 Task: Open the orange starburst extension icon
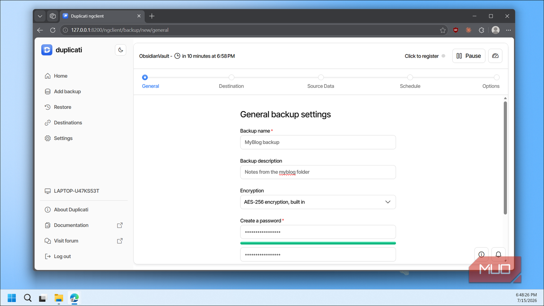point(468,30)
